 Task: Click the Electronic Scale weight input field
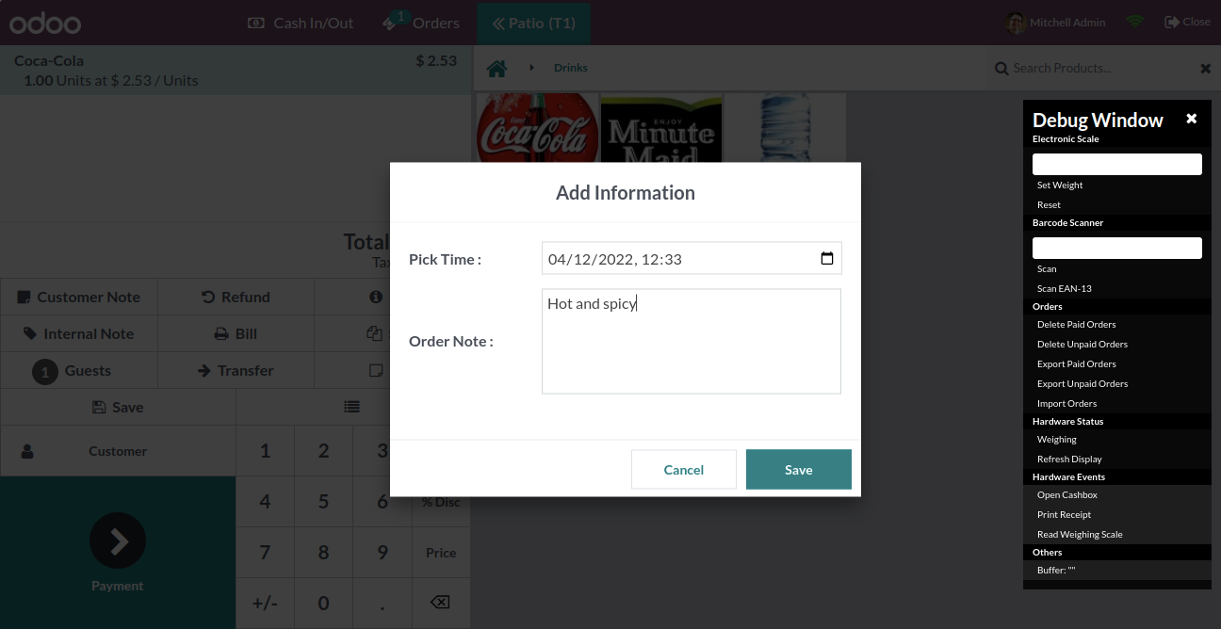click(1117, 164)
